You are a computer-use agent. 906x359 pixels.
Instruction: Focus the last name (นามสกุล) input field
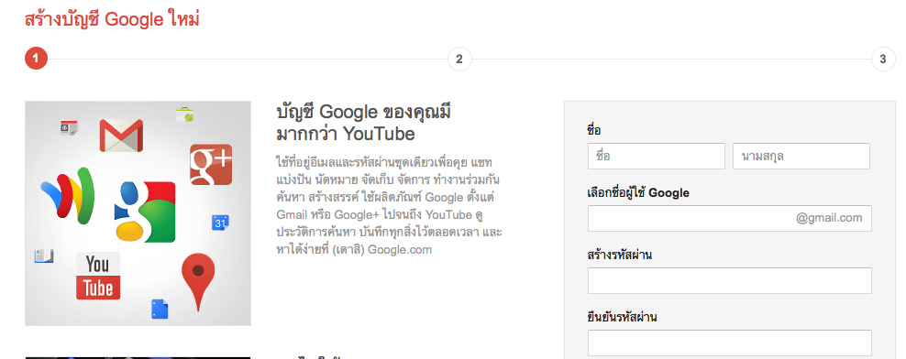pos(801,157)
